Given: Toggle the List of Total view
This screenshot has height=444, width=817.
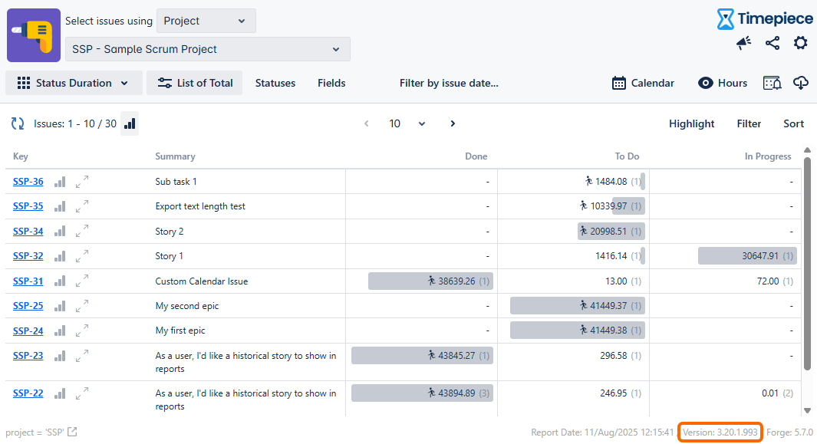Looking at the screenshot, I should (x=195, y=83).
